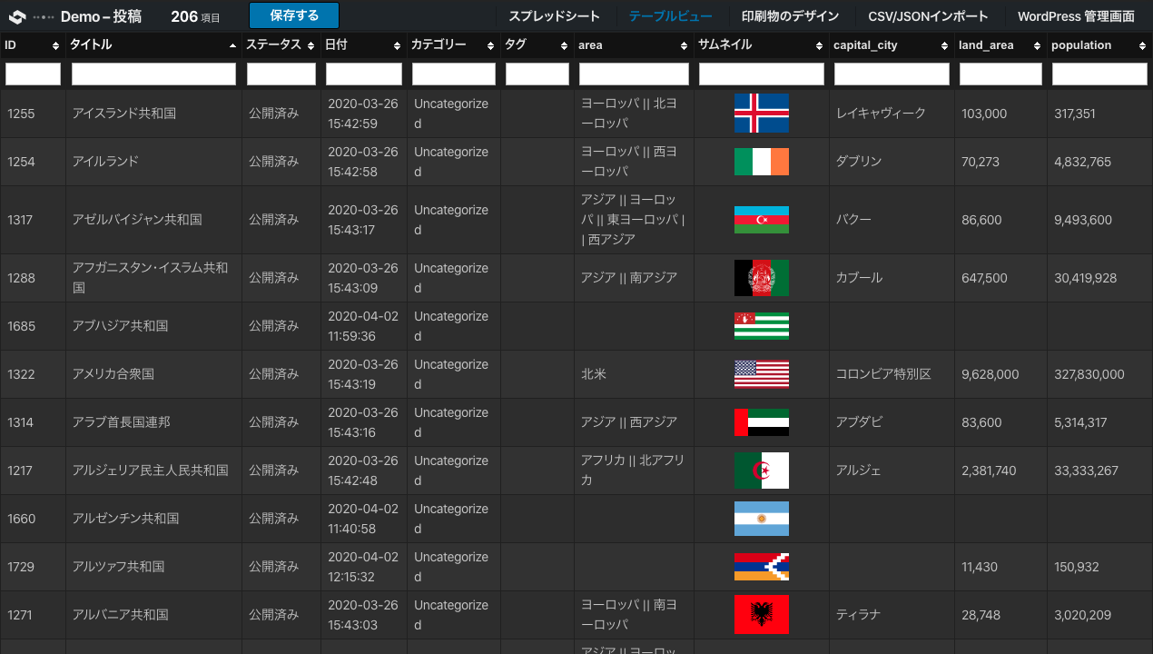This screenshot has width=1153, height=654.
Task: Click the Ireland flag thumbnail
Action: pos(762,162)
